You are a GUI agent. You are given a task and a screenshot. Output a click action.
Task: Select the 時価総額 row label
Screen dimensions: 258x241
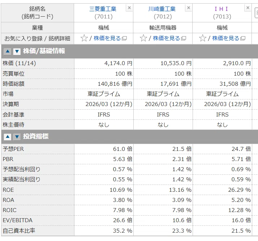click(13, 84)
